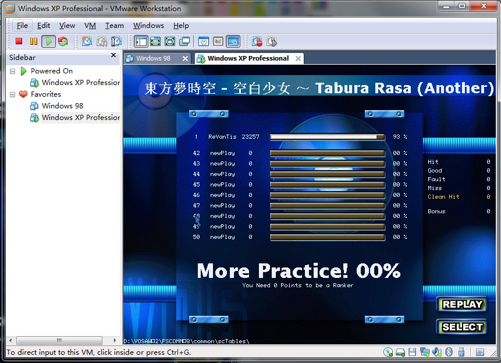501x363 pixels.
Task: Click rank 44 newPlay entry name
Action: [x=222, y=174]
